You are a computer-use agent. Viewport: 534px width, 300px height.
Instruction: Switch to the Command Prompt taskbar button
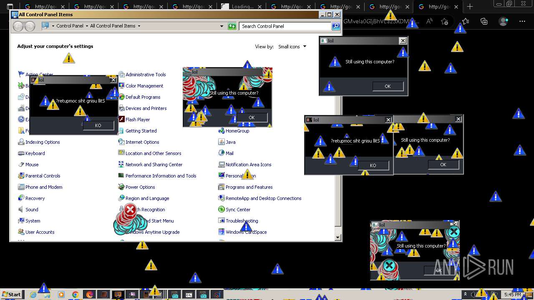click(189, 295)
